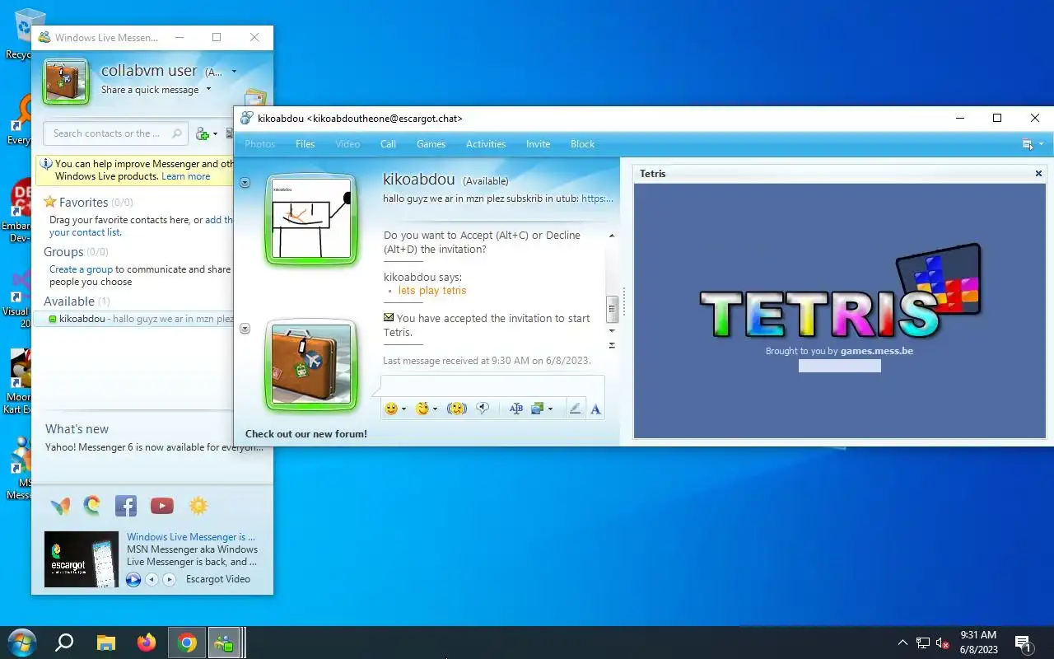1054x659 pixels.
Task: Go to previous Escargot video item
Action: coord(152,579)
